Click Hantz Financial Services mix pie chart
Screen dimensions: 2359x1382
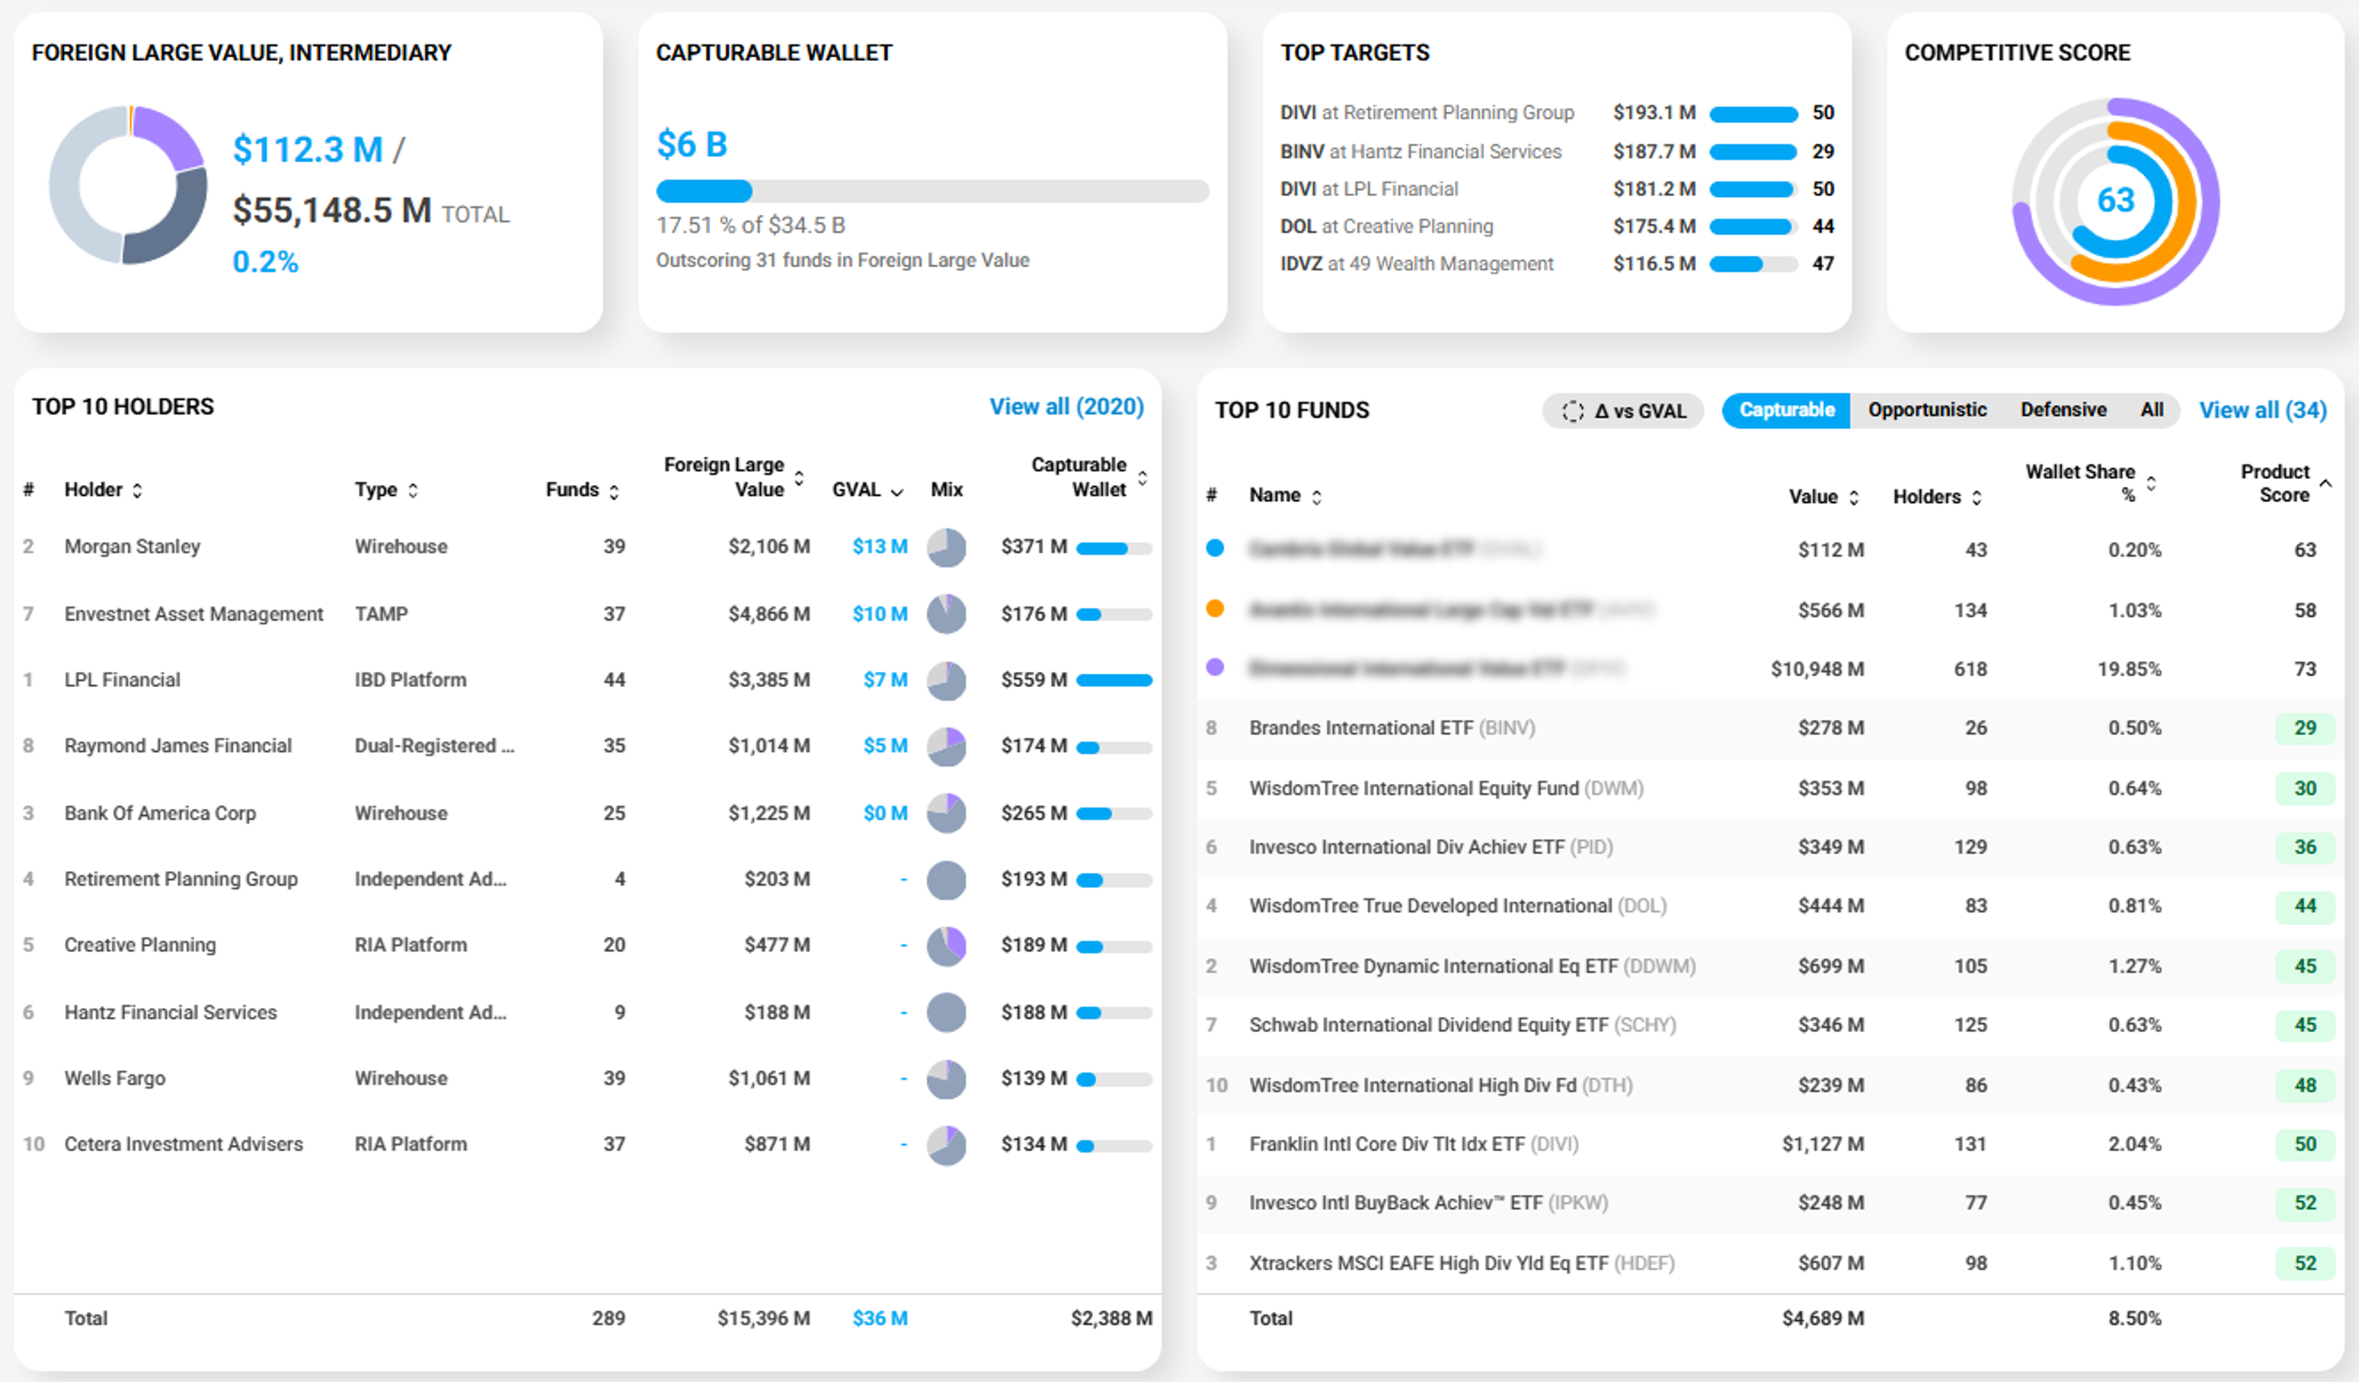coord(947,1012)
